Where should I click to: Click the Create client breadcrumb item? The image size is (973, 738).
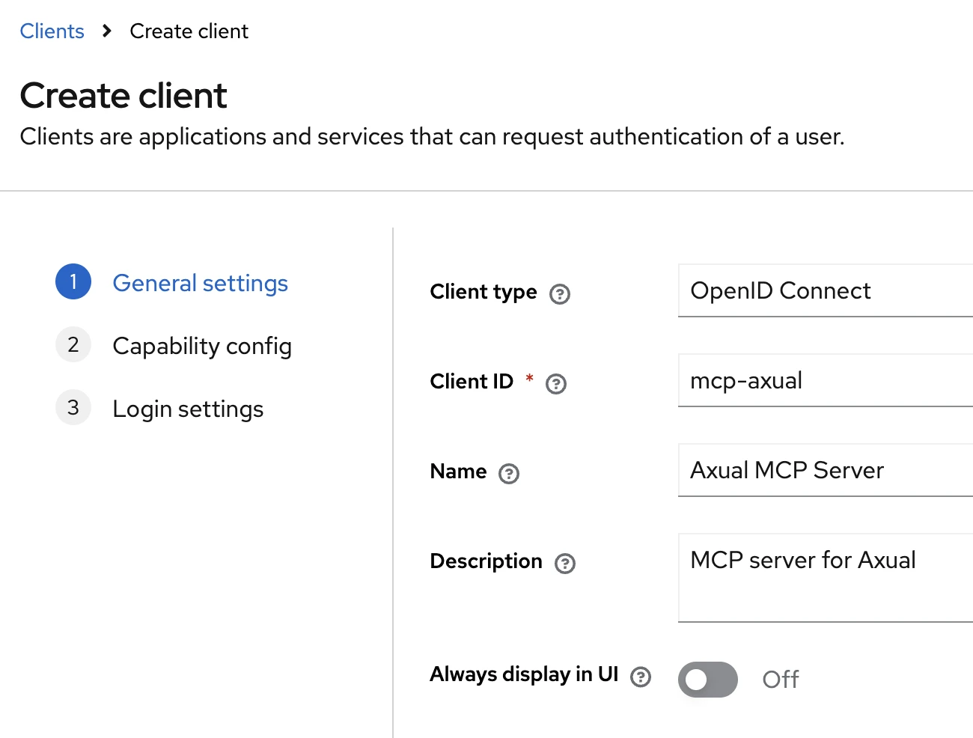189,31
